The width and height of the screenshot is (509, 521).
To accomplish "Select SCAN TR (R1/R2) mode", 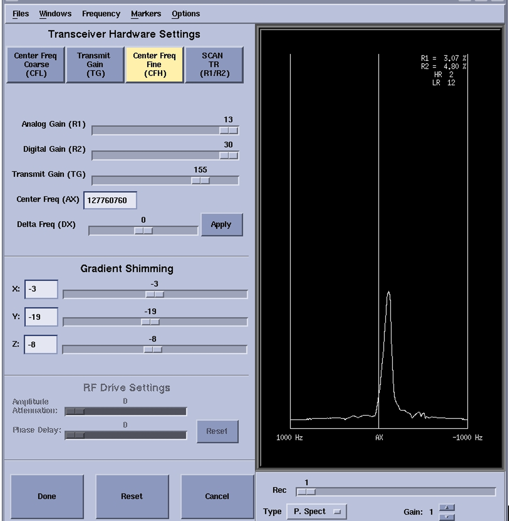I will [x=214, y=65].
